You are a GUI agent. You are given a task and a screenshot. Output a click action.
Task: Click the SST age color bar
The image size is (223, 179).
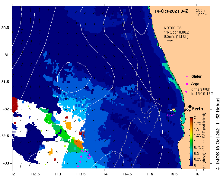point(191,142)
